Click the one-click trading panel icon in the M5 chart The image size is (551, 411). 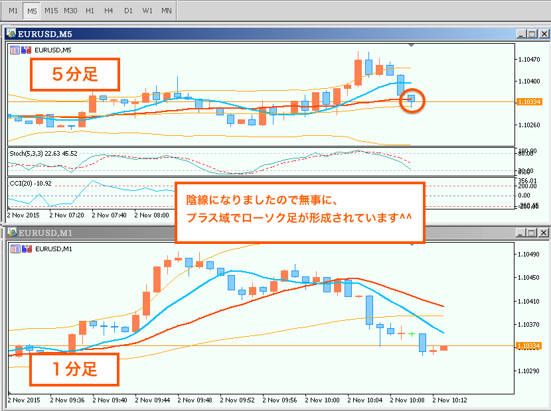coord(15,50)
